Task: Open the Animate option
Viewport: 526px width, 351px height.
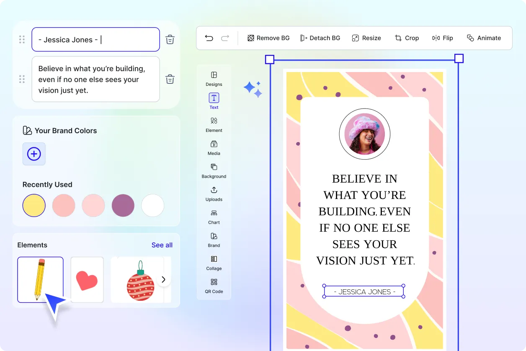Action: [484, 38]
